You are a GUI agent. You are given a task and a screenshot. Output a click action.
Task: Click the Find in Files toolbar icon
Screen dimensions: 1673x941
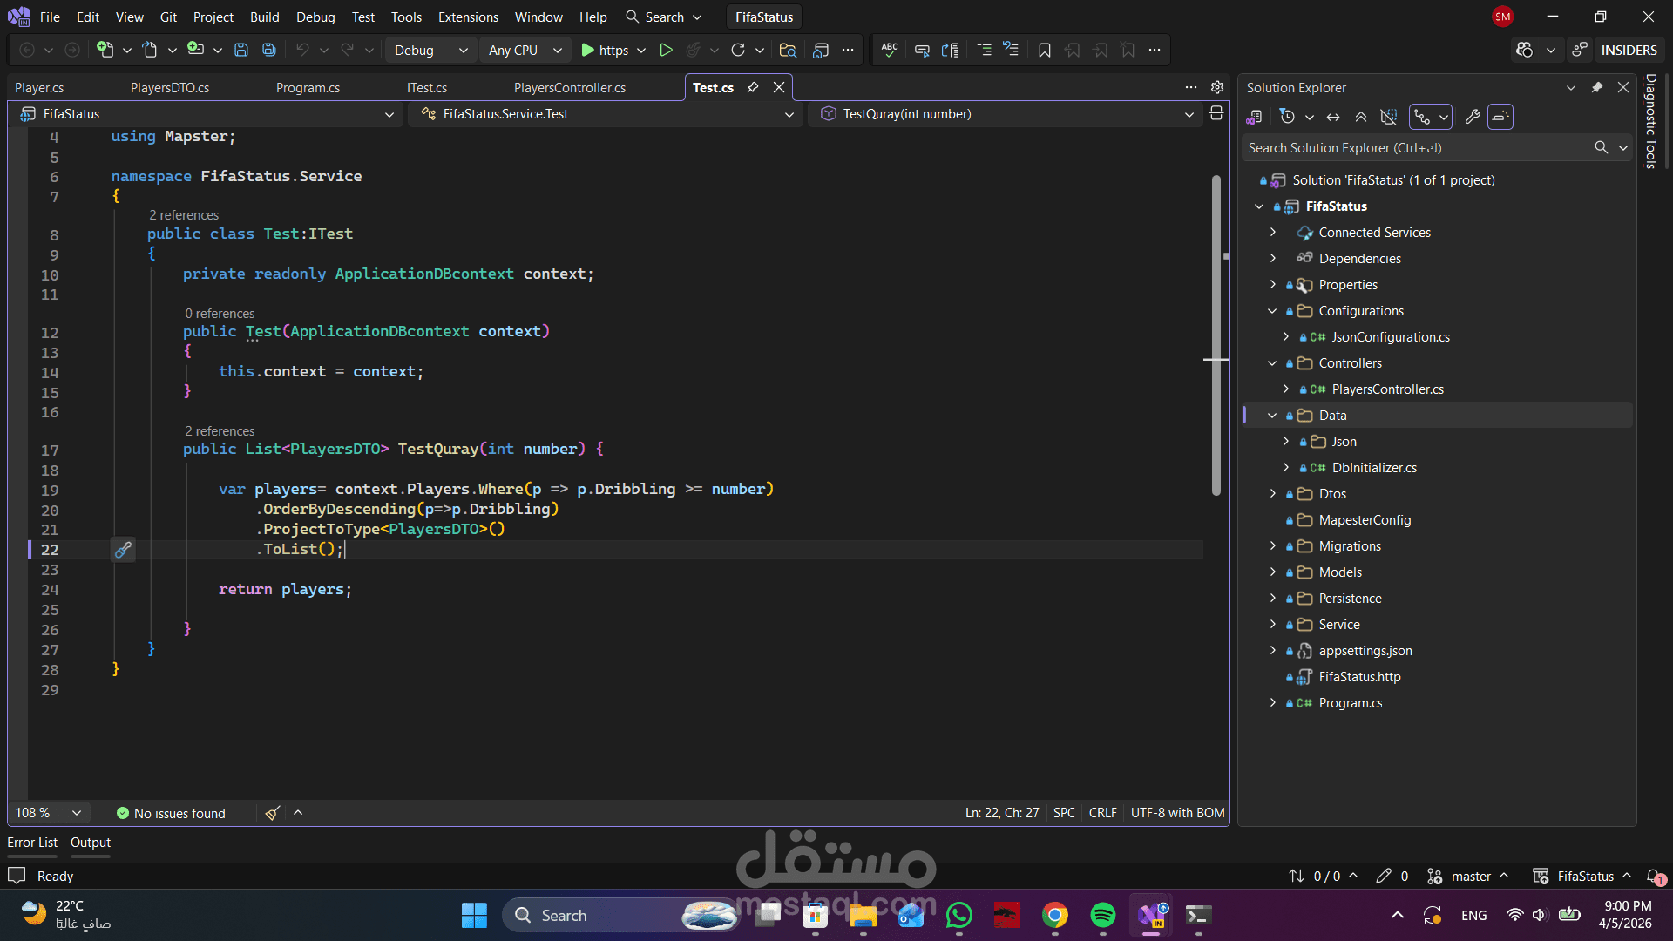tap(788, 51)
